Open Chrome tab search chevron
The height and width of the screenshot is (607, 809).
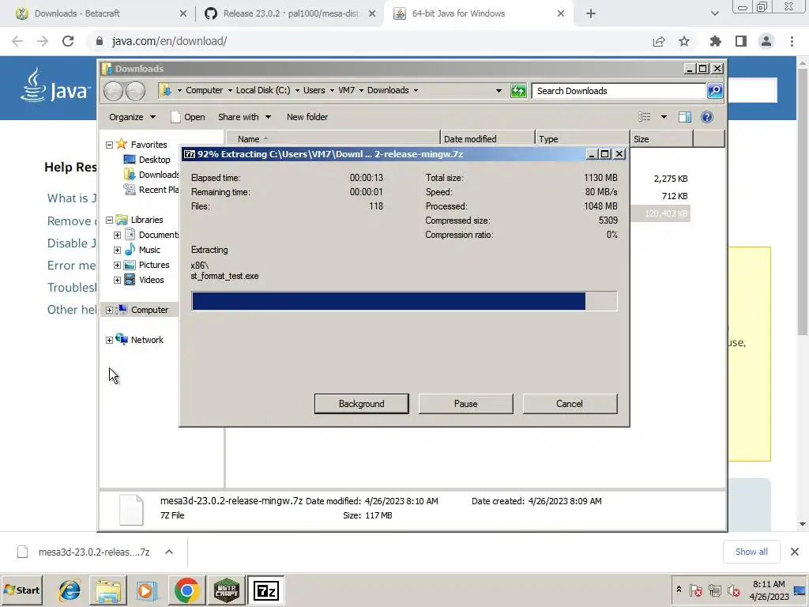tap(714, 14)
